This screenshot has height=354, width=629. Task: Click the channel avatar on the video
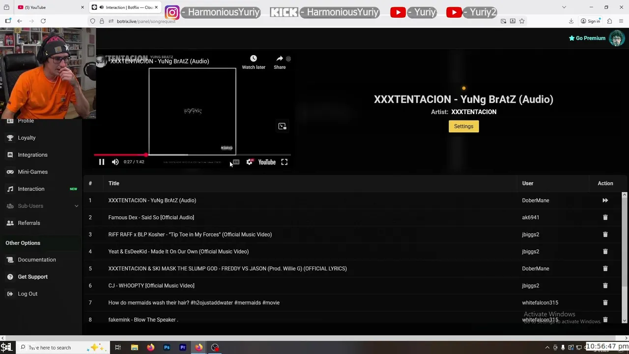101,61
